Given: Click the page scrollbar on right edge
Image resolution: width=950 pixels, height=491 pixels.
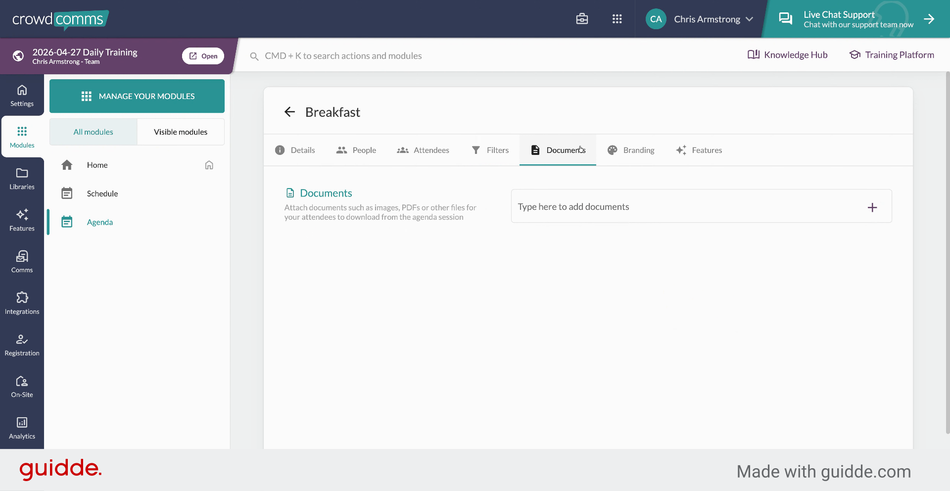Looking at the screenshot, I should click(x=947, y=252).
